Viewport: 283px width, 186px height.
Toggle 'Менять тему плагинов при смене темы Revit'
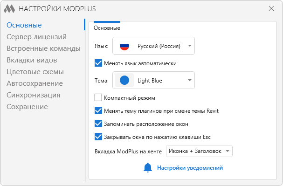pyautogui.click(x=98, y=110)
